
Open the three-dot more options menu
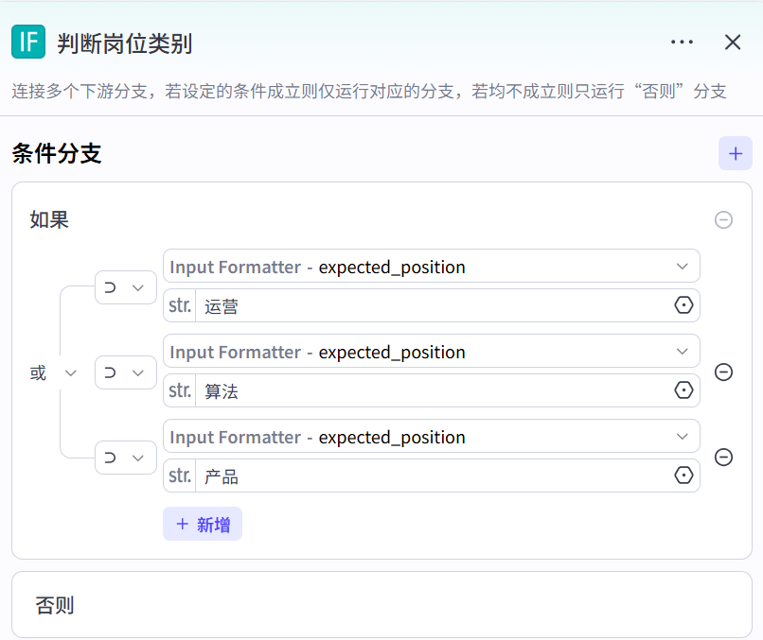(x=682, y=42)
